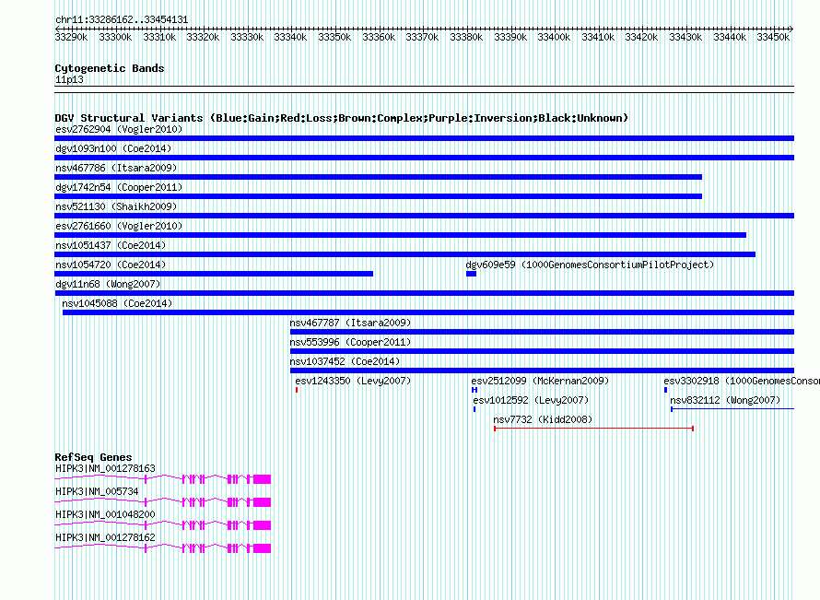This screenshot has height=600, width=820.
Task: Click the esv2762904 (Vogler2010) variant bar
Action: pos(424,138)
